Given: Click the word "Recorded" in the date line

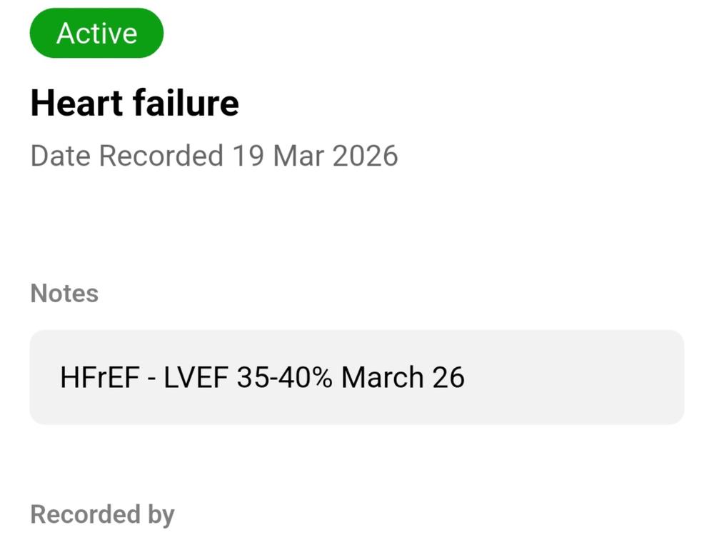Looking at the screenshot, I should [x=161, y=156].
